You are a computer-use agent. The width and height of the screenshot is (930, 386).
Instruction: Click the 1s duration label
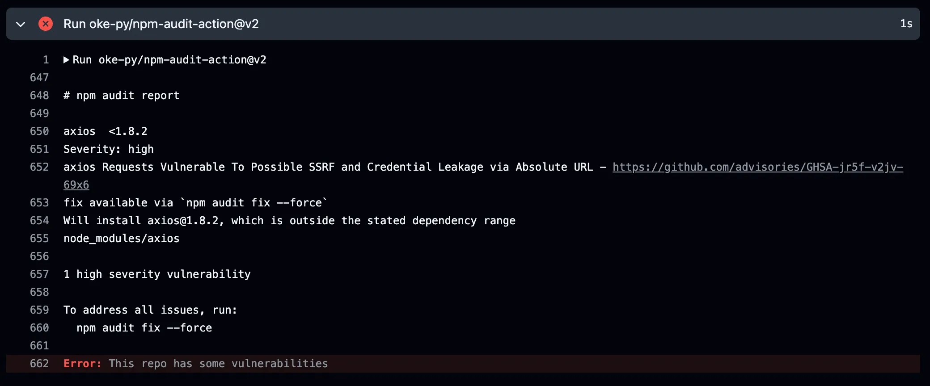[906, 24]
